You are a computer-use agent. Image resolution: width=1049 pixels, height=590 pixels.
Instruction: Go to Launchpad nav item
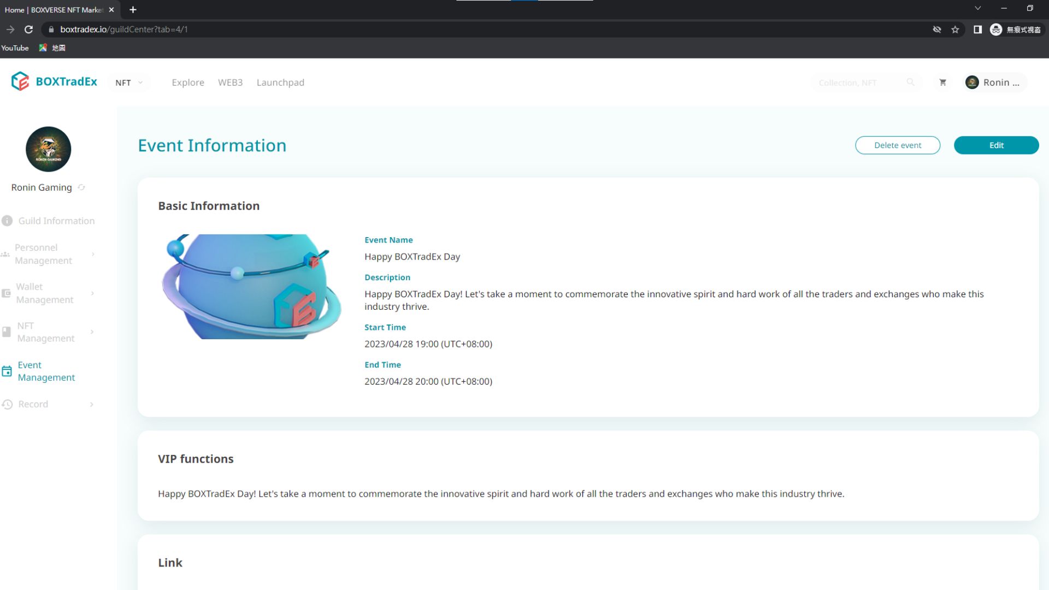pos(280,82)
